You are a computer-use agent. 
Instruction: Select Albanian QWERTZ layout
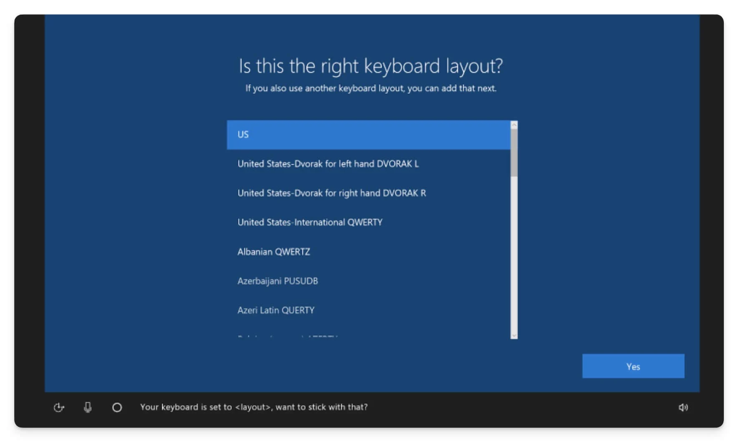[369, 252]
